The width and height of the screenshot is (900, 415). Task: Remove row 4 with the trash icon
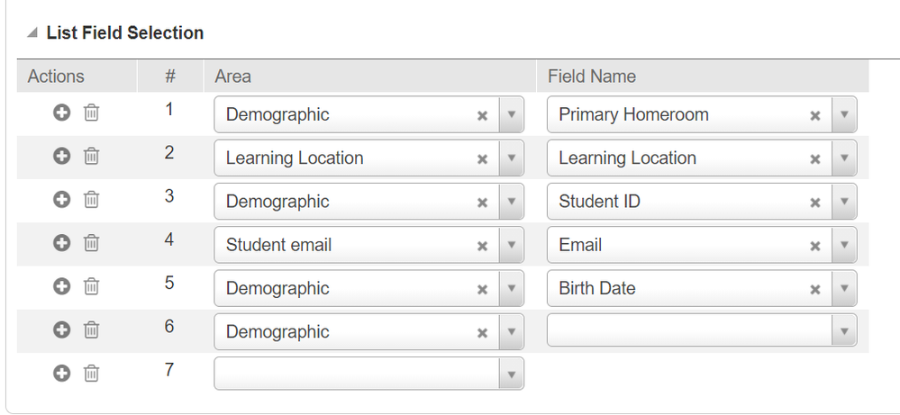tap(91, 243)
